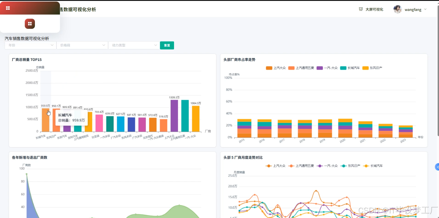Click the 厂商总销量 TOP15 chart title
439x218 pixels.
pyautogui.click(x=27, y=60)
